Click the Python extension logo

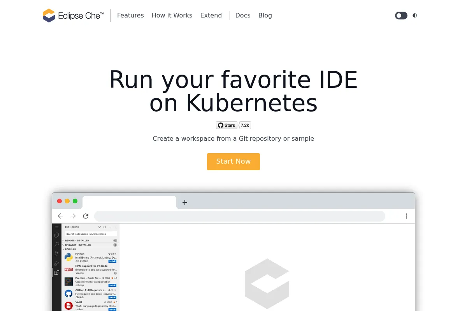pos(69,257)
